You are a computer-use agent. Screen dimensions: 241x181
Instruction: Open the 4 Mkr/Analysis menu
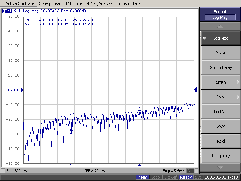pos(100,3)
